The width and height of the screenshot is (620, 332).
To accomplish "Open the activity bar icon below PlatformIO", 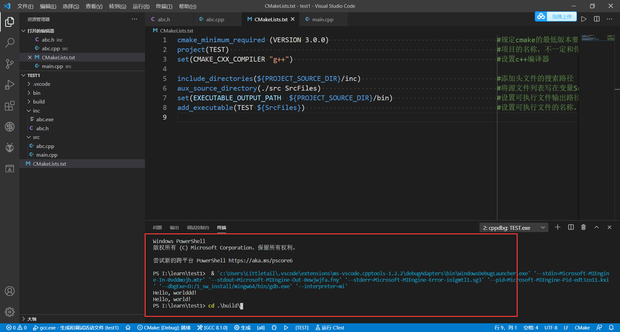I will click(x=10, y=169).
